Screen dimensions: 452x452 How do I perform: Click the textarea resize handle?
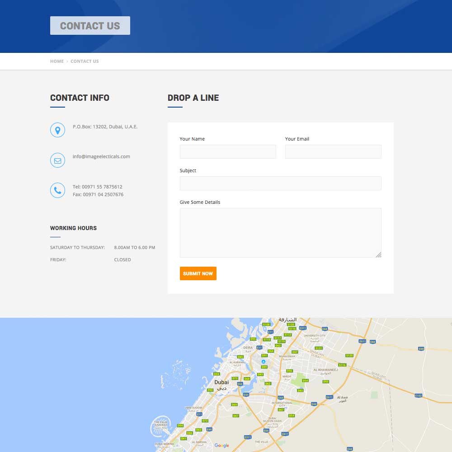tap(378, 254)
